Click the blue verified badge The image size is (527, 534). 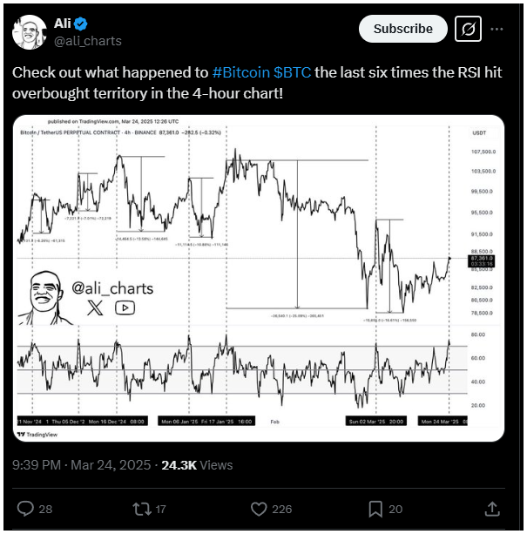pyautogui.click(x=81, y=24)
